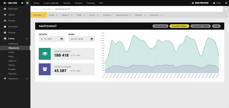
Task: Open Lunárny kalendár top menu
Action: (x=51, y=3)
